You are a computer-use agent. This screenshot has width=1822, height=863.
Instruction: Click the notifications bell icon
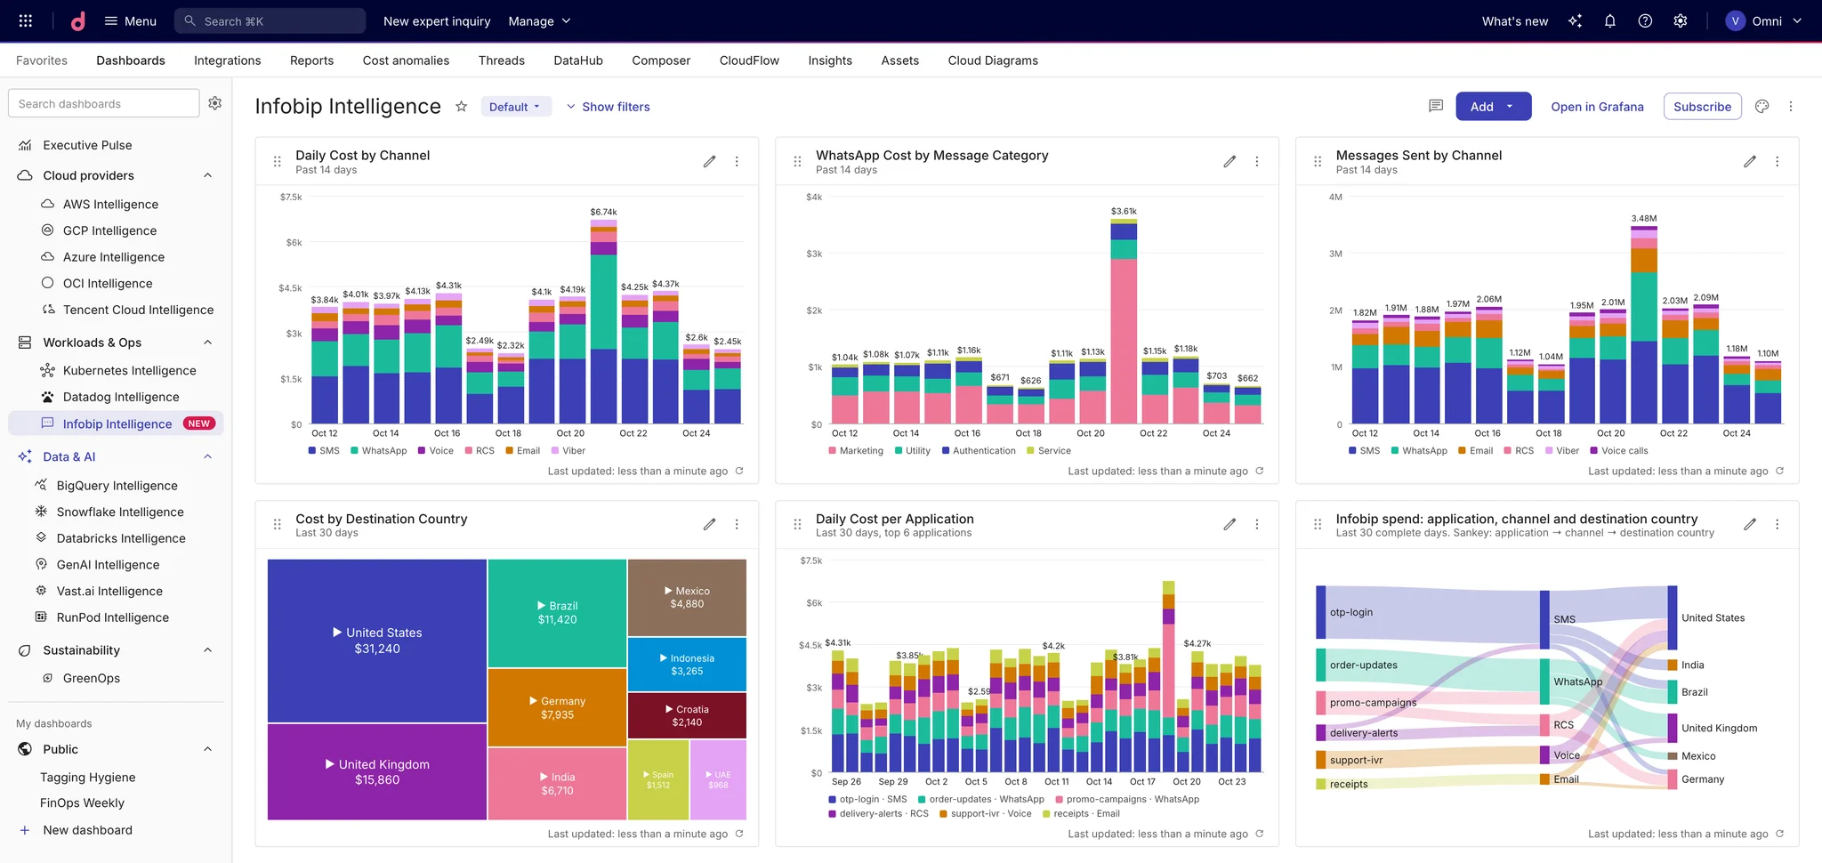(1609, 20)
